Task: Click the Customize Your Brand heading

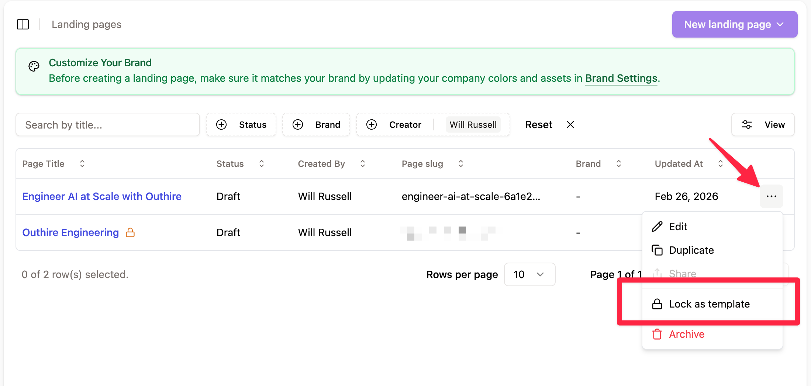Action: pyautogui.click(x=100, y=63)
